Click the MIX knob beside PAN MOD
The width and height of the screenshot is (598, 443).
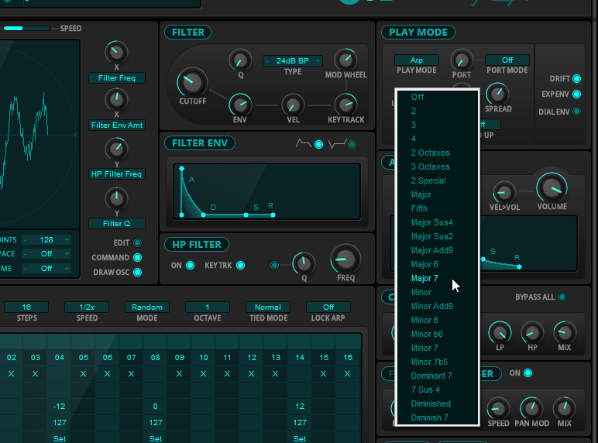click(564, 408)
